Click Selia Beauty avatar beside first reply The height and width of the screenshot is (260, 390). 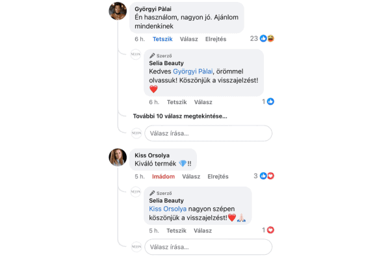pos(136,55)
